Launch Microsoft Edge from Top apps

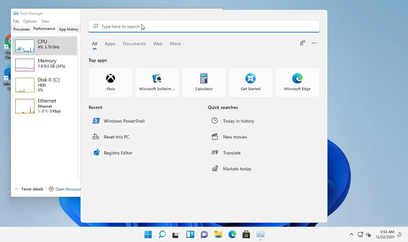[297, 82]
